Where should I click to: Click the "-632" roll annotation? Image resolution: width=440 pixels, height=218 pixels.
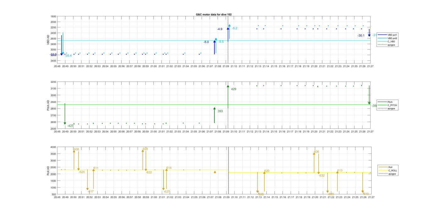point(322,176)
